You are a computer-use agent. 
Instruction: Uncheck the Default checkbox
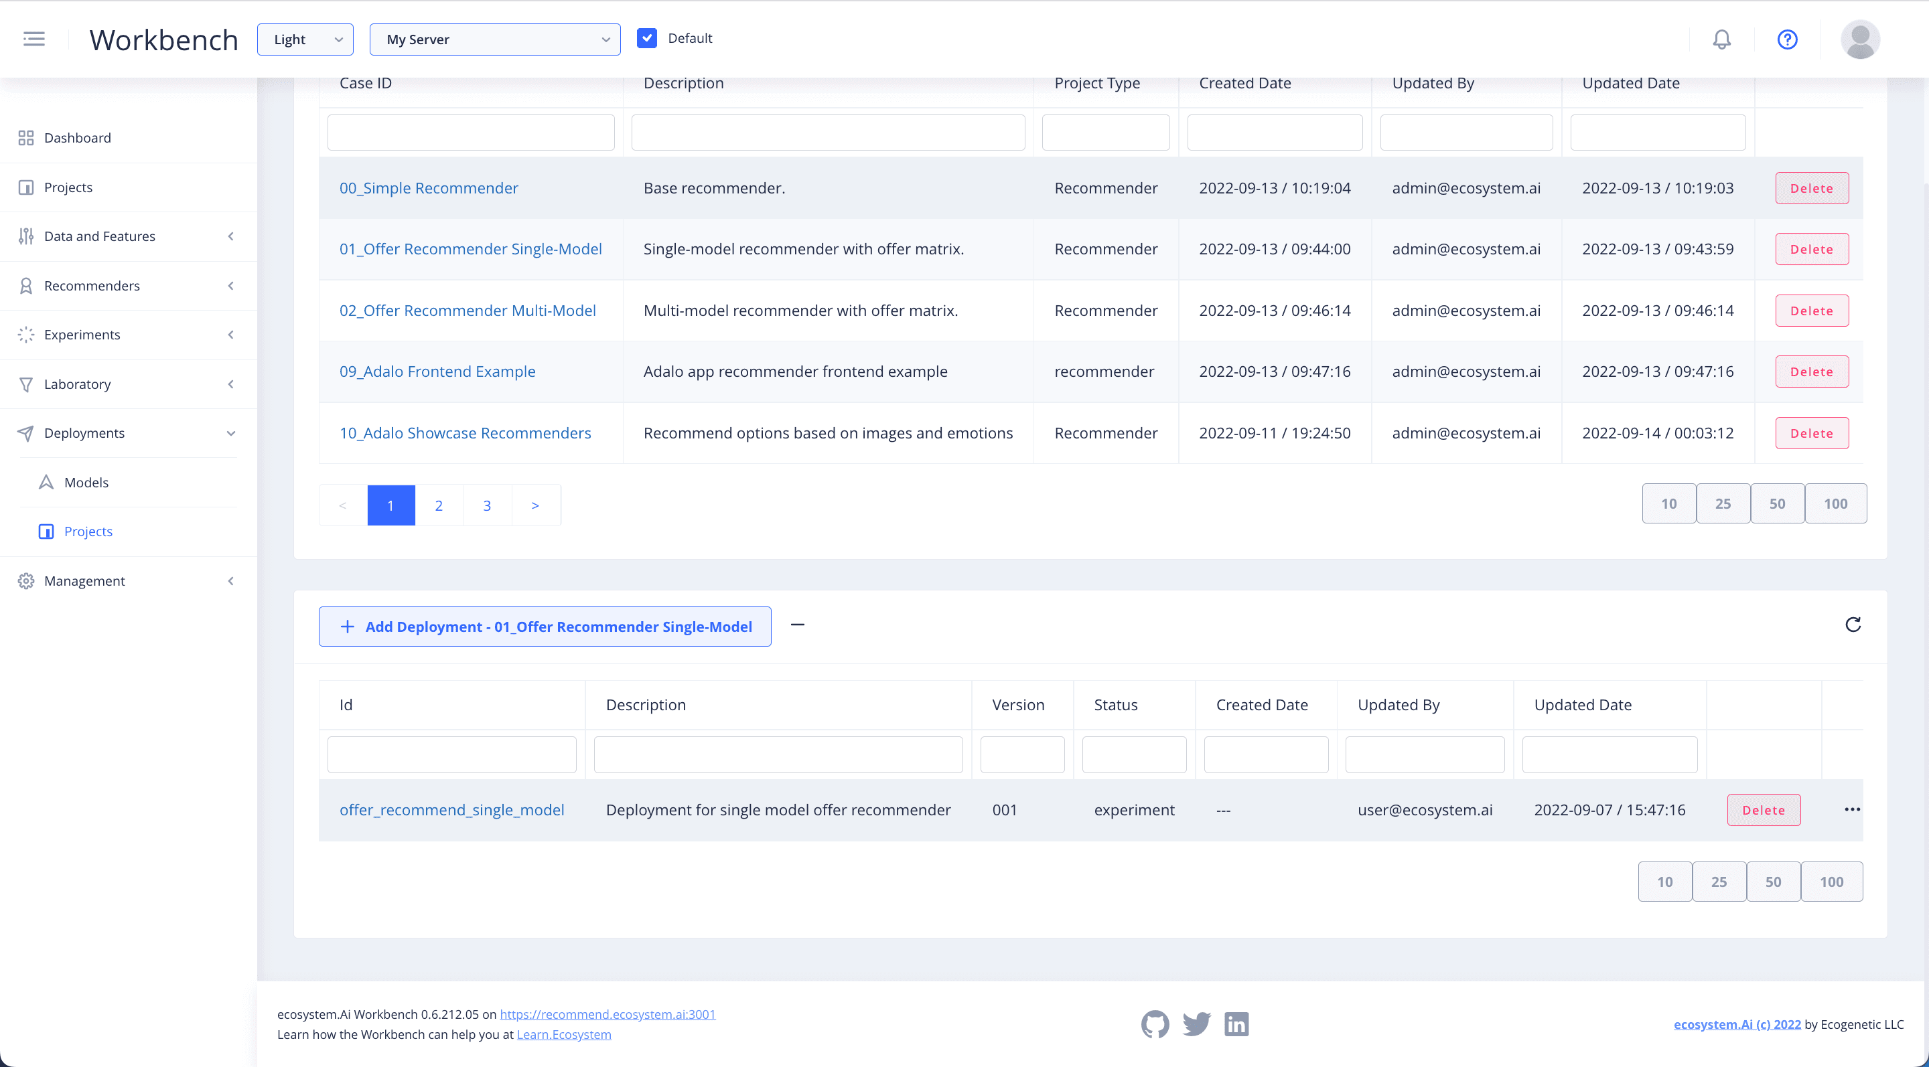coord(647,38)
